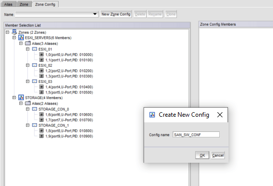Select the STORAGE_CON_1 alias label

click(54, 125)
